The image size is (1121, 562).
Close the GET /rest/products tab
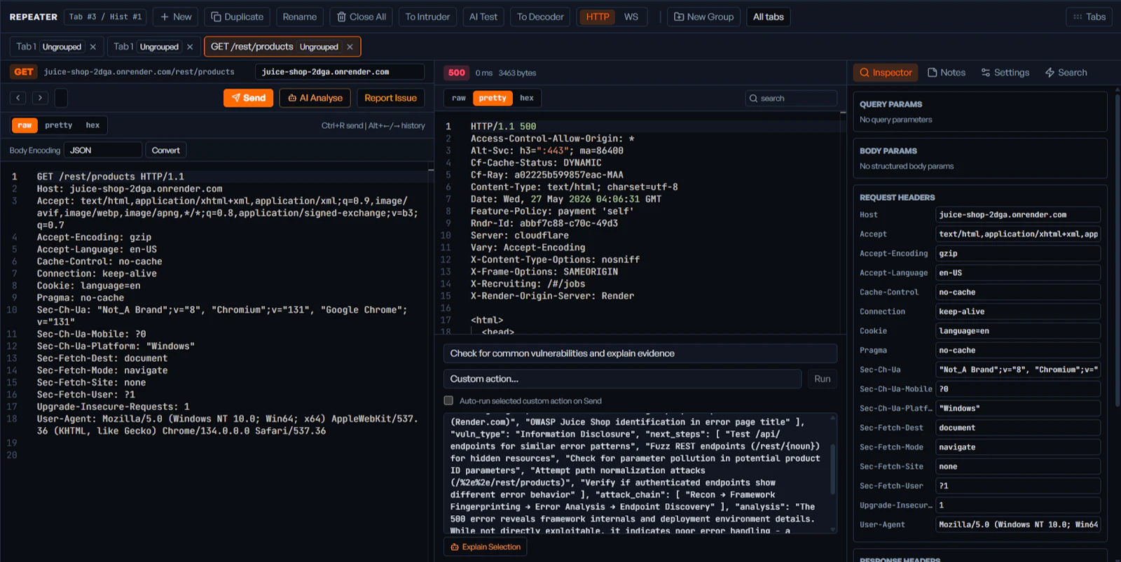tap(350, 47)
